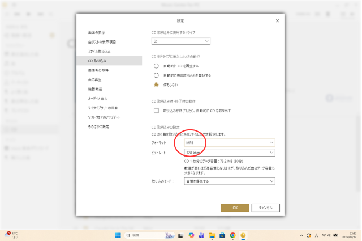Open the ビットレート 128 kbps dropdown

[230, 153]
